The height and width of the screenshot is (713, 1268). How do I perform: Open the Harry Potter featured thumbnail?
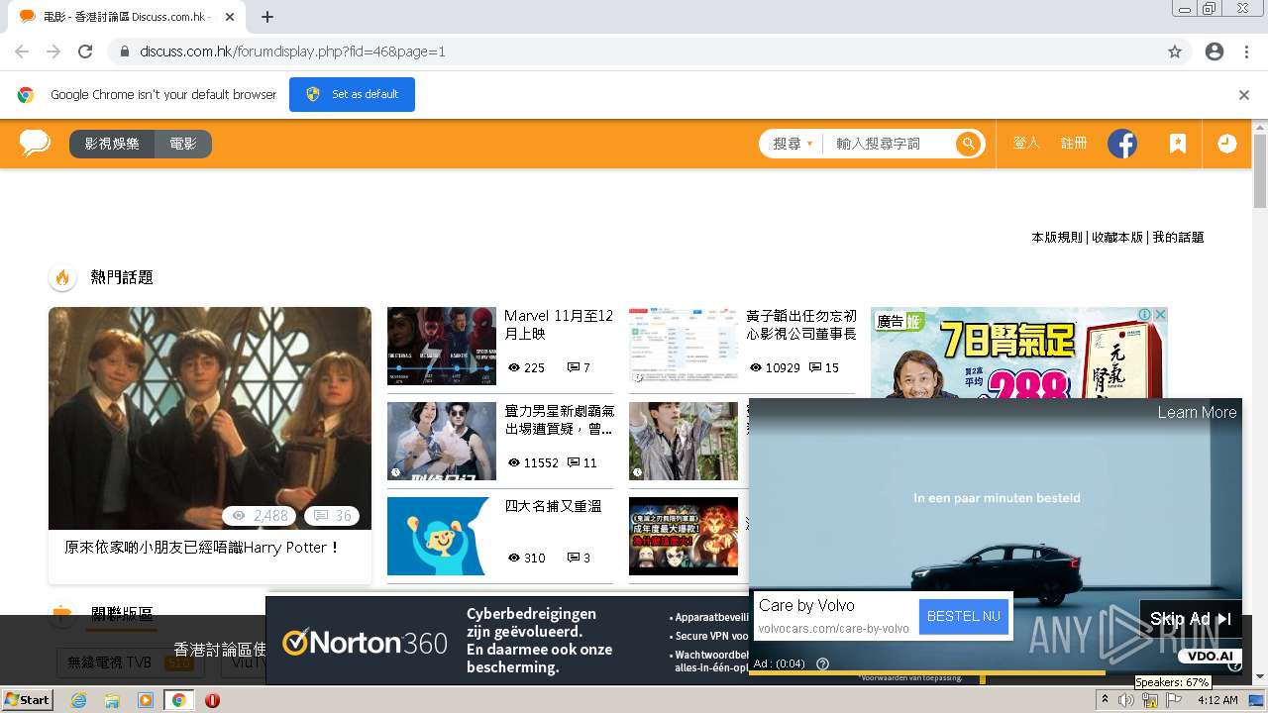(210, 418)
